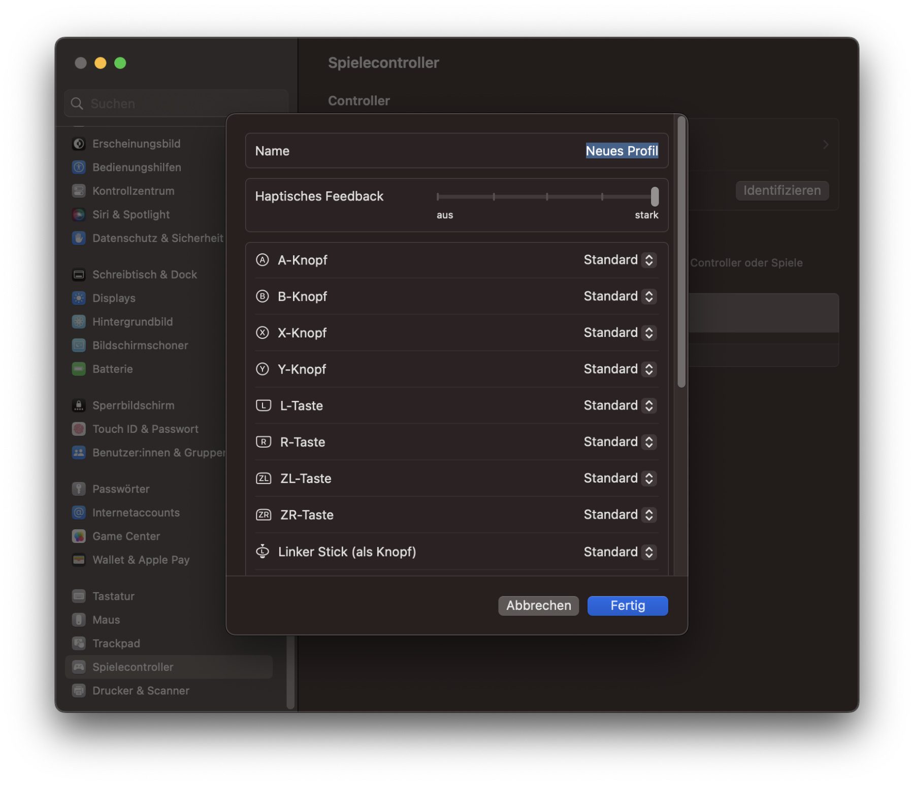Click the search magnifier icon

point(77,104)
